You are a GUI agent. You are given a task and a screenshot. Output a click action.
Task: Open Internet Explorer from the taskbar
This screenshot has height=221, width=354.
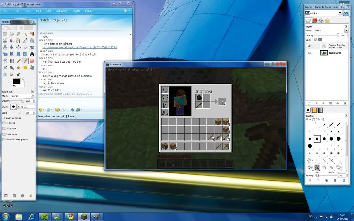click(31, 217)
